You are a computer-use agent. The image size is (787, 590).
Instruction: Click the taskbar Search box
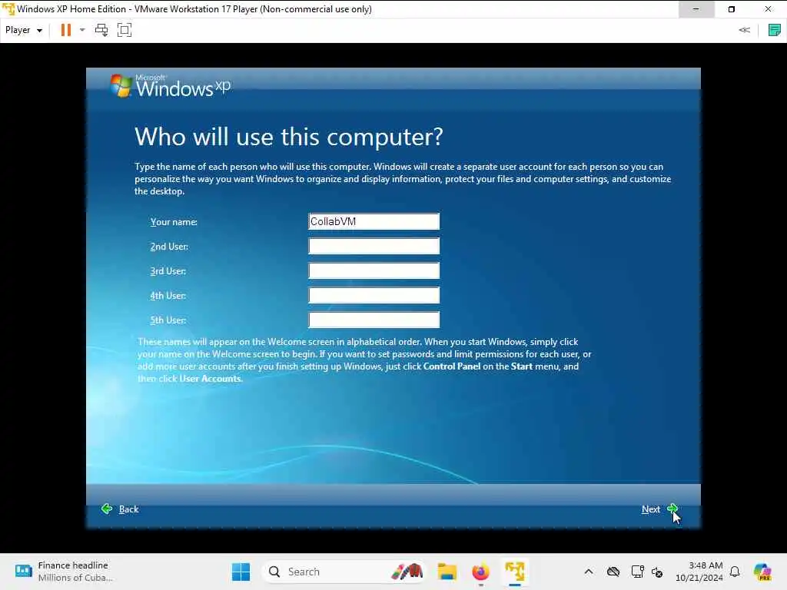[344, 572]
